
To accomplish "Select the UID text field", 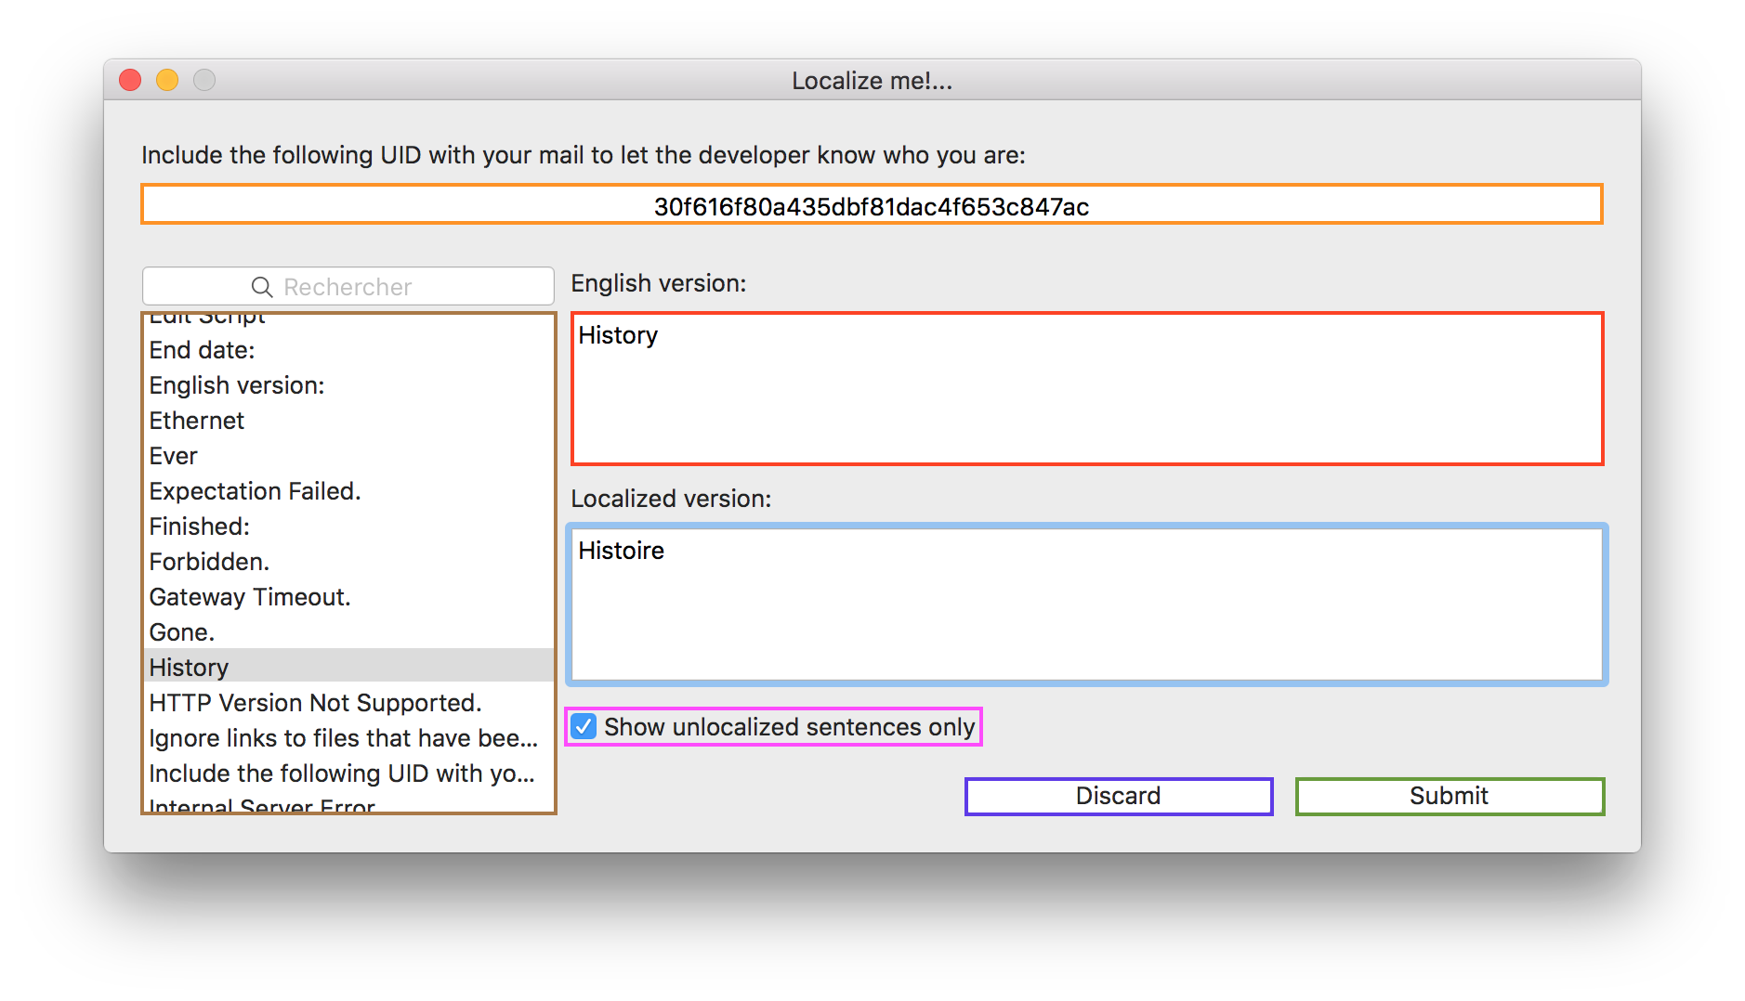I will tap(871, 205).
